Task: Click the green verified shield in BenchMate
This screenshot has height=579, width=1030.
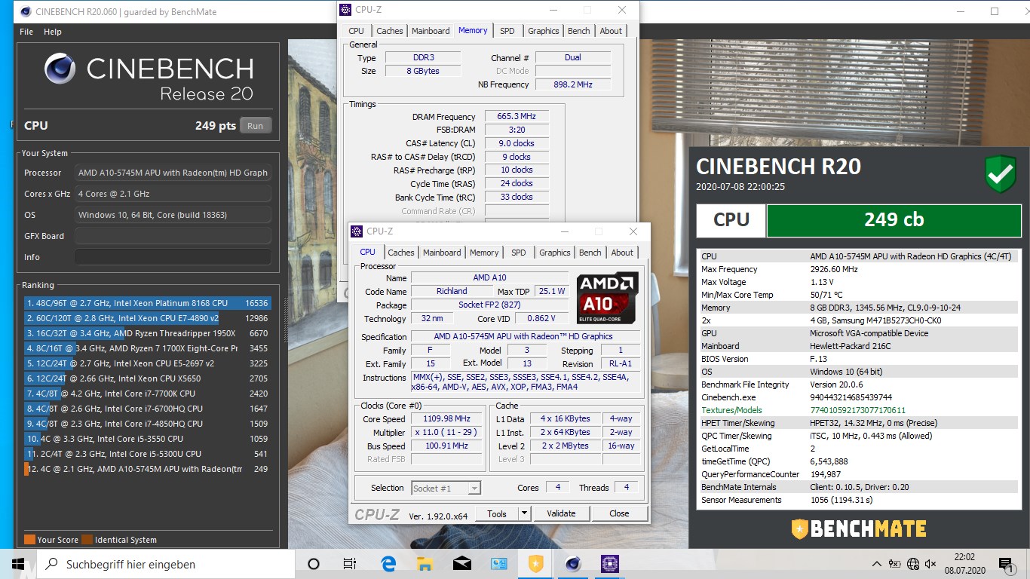Action: 1001,175
